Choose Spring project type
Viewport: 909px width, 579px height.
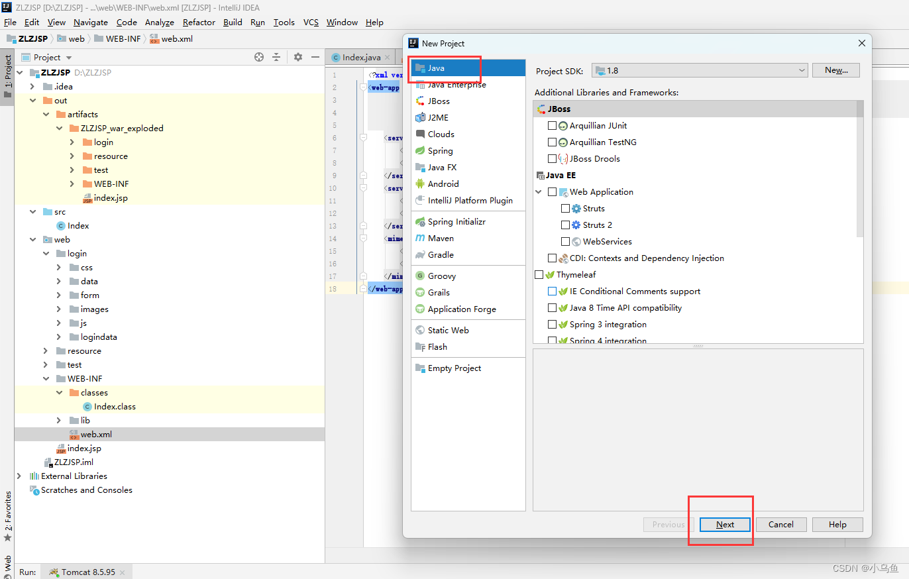(x=468, y=151)
